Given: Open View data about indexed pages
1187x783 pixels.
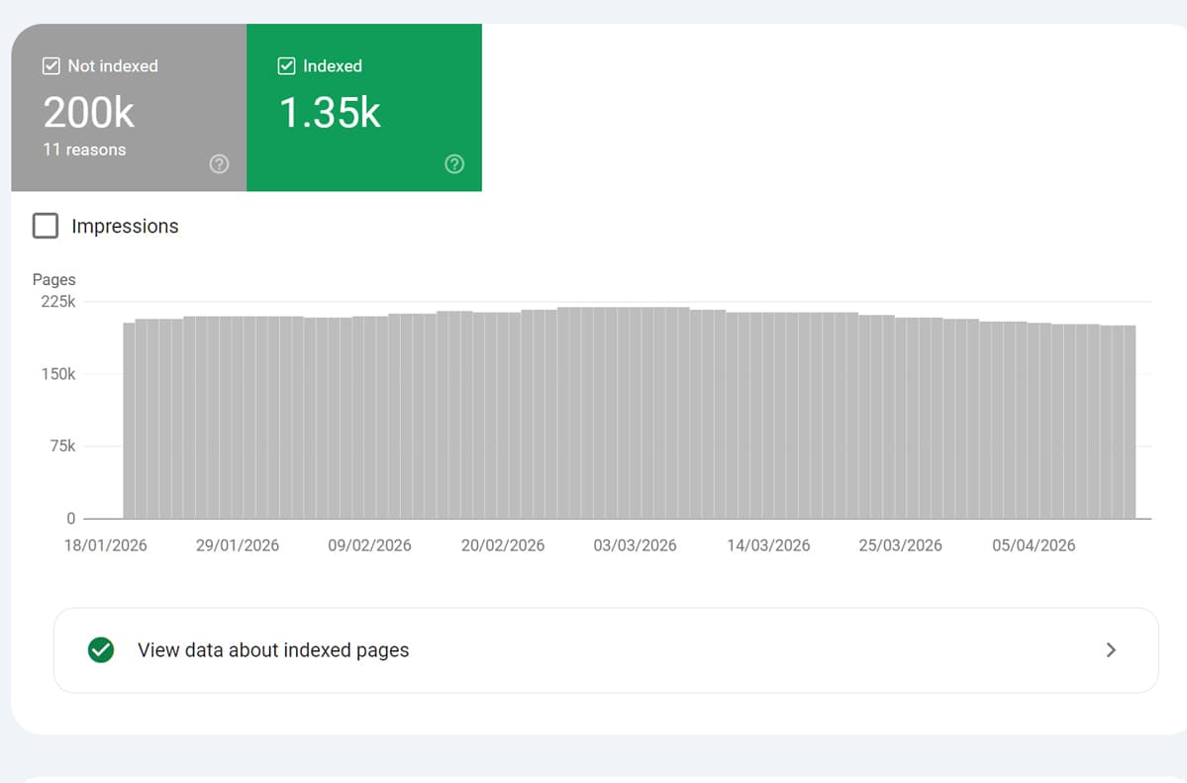Looking at the screenshot, I should pos(272,650).
